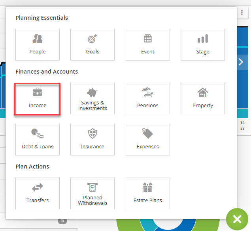
Task: Select Savings & Investments piggy bank tile
Action: click(92, 98)
